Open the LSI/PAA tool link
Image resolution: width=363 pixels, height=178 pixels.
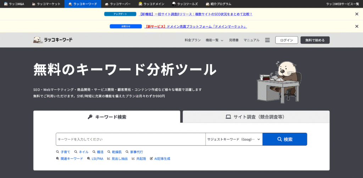click(x=97, y=159)
